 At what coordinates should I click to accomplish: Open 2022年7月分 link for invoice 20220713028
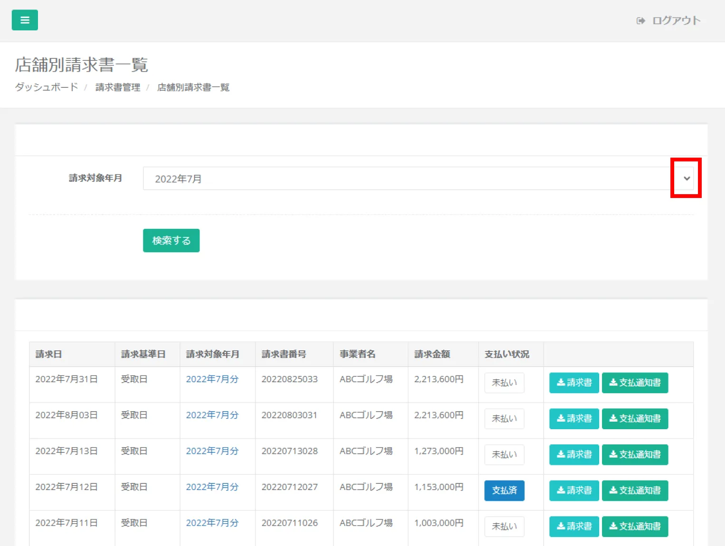point(212,451)
